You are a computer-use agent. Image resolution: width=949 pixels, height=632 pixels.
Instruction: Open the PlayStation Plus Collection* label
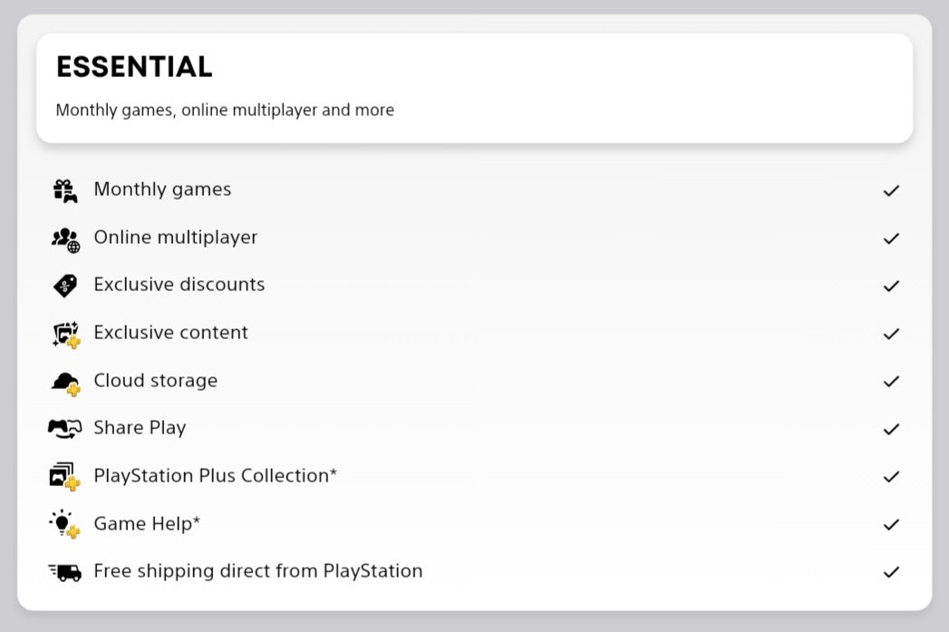pos(215,476)
